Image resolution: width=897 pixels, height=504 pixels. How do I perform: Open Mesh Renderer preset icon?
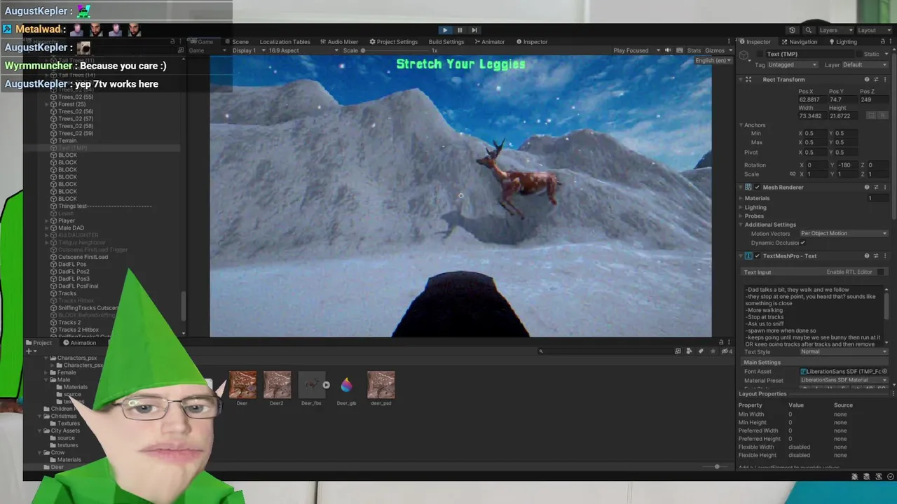point(876,187)
